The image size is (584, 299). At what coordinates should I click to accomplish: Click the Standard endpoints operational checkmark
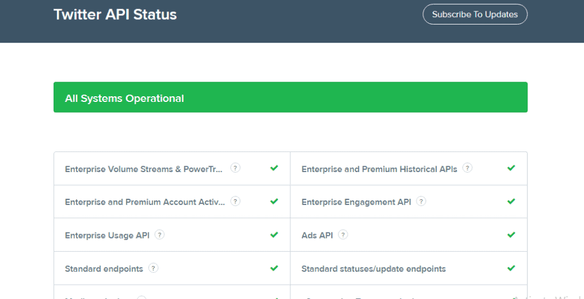(x=274, y=268)
